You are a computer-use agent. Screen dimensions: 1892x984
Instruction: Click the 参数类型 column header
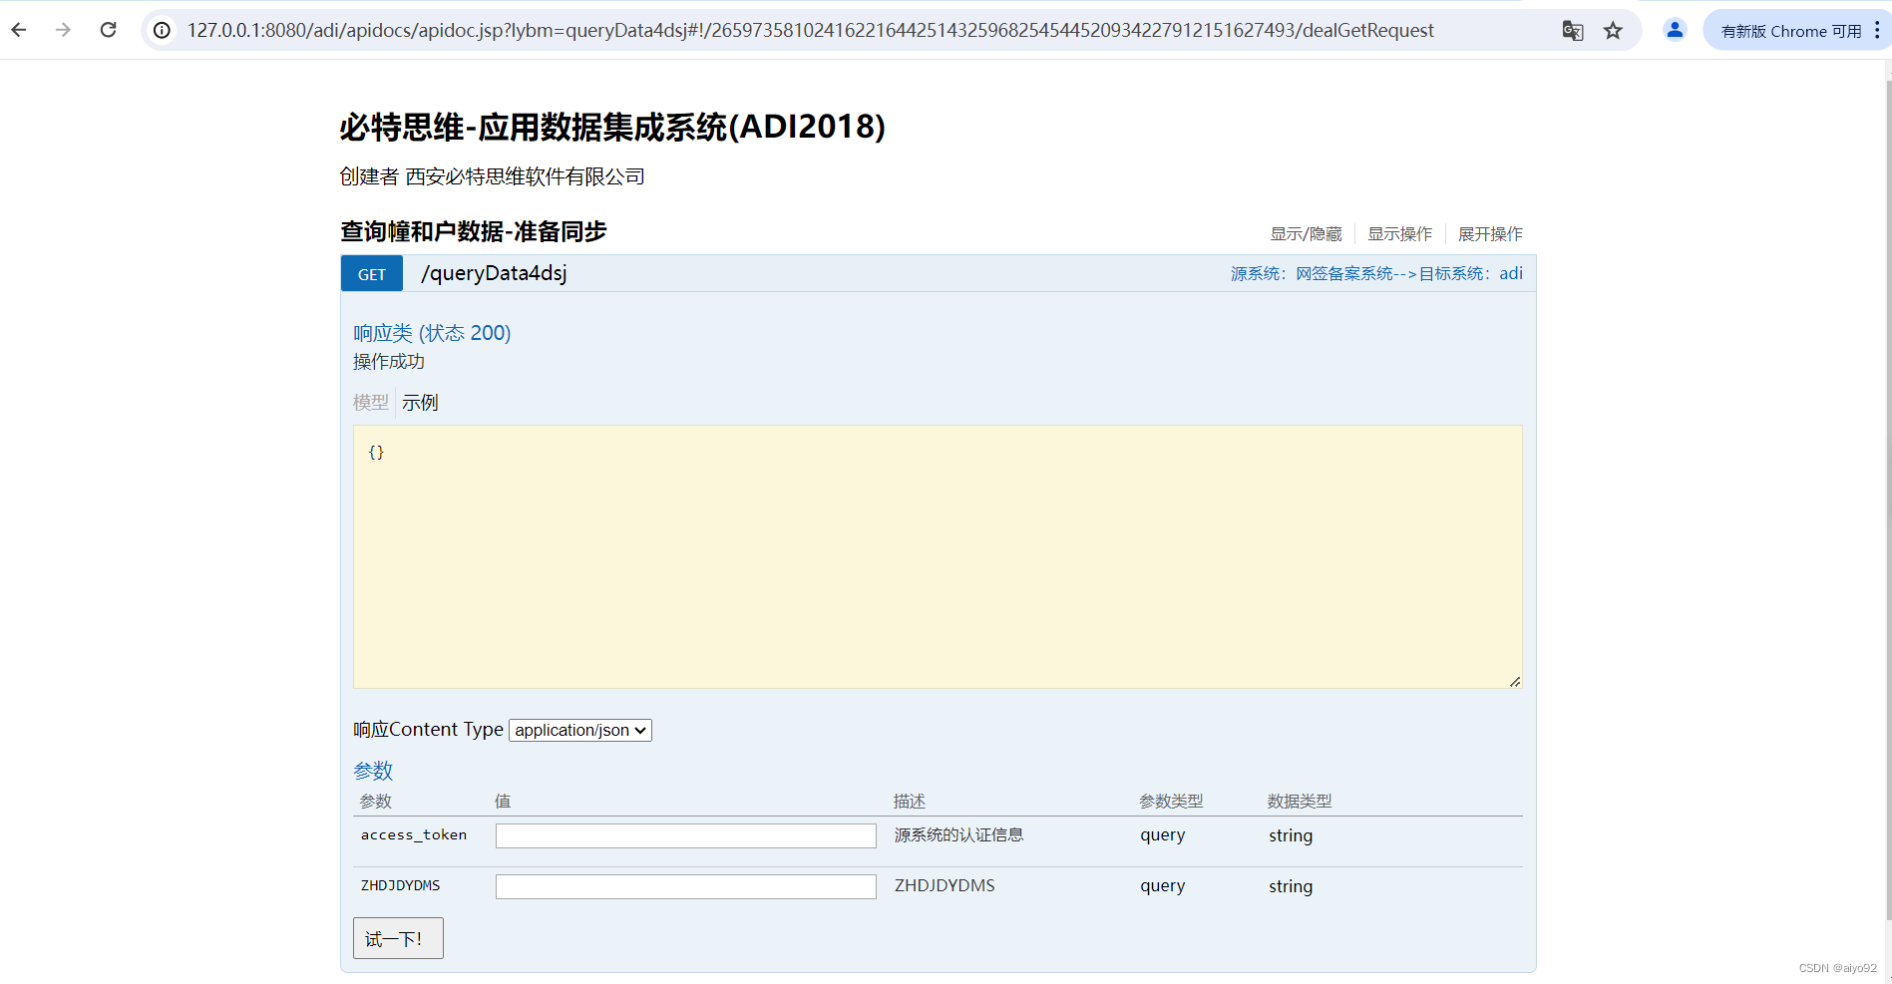[x=1172, y=802]
